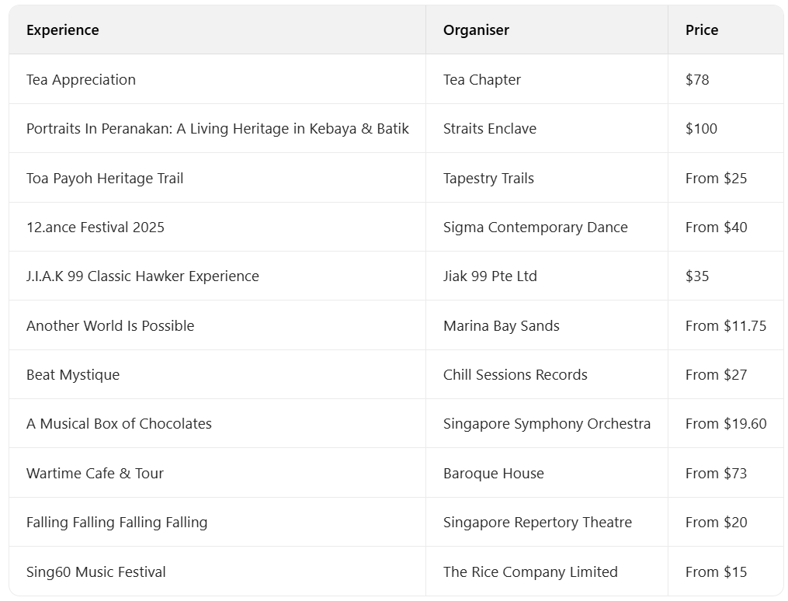Click the Portraits In Peranakan experience cell
Image resolution: width=788 pixels, height=601 pixels.
[217, 129]
